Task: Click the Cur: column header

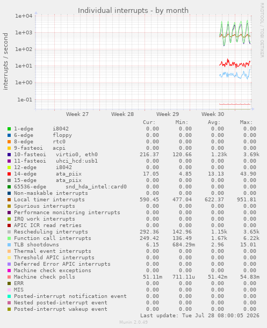Action: click(x=149, y=122)
